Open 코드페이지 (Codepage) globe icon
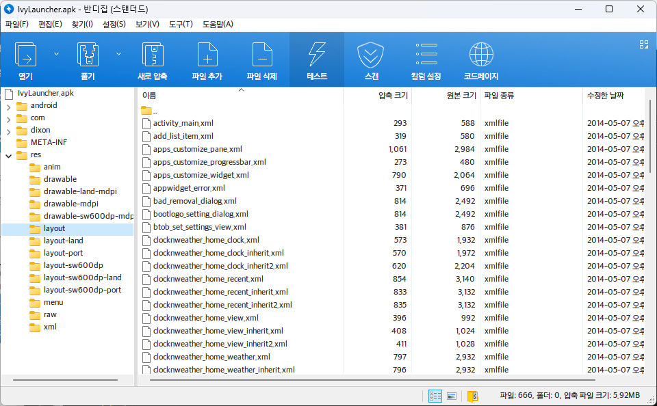657x406 pixels. point(481,55)
